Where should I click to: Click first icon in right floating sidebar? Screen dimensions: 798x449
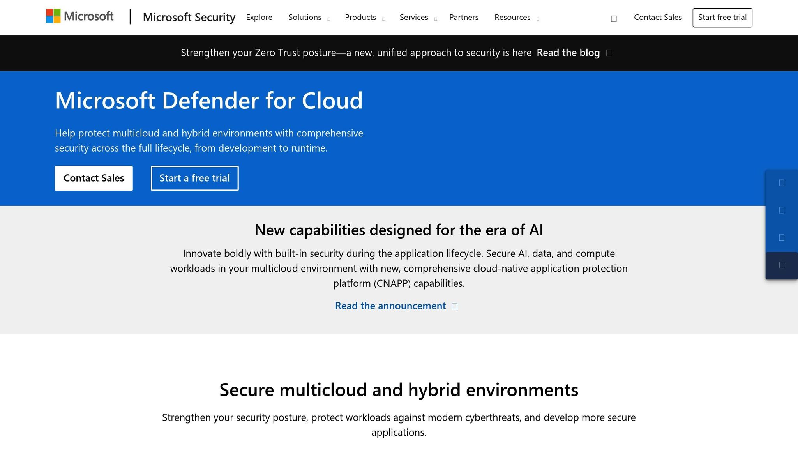point(781,183)
